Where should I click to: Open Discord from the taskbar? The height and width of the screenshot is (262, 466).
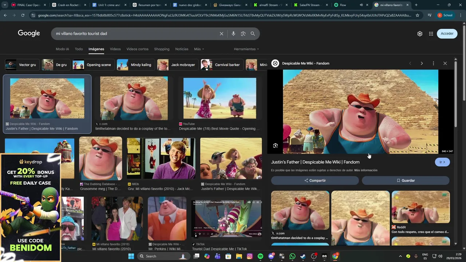[271, 256]
